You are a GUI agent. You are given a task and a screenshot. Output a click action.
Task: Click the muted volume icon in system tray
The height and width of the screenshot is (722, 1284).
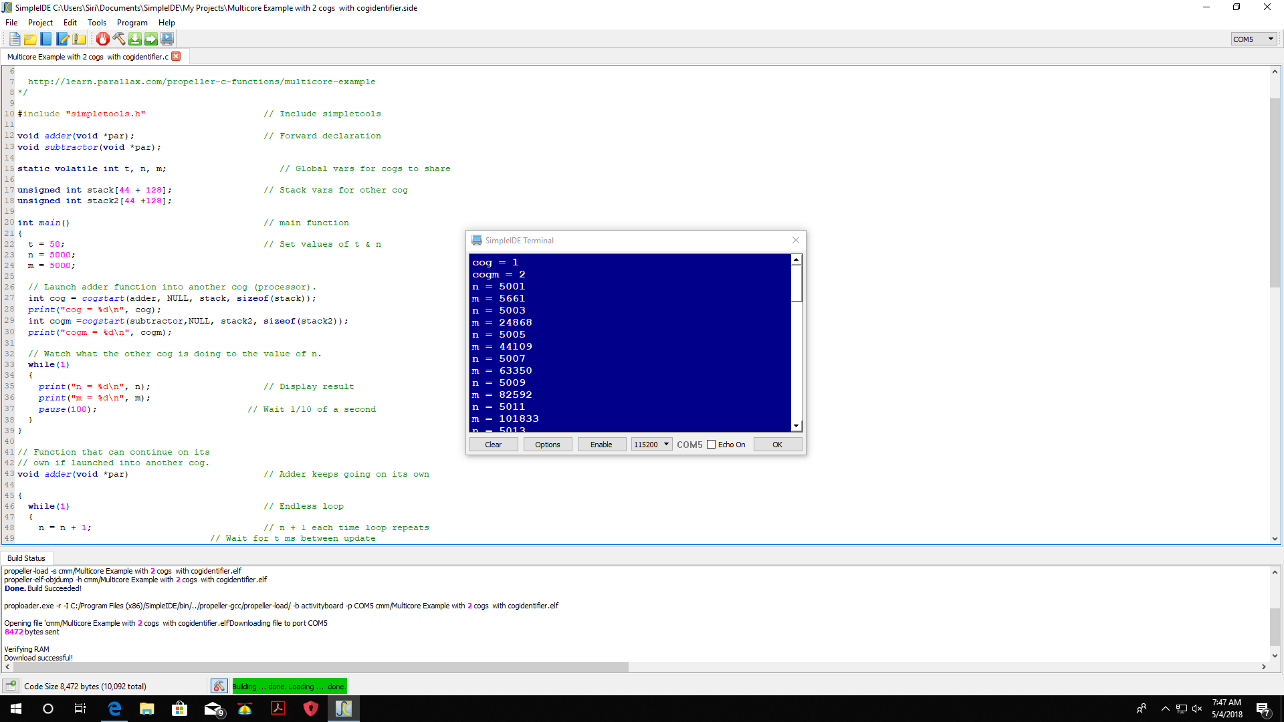click(1197, 709)
